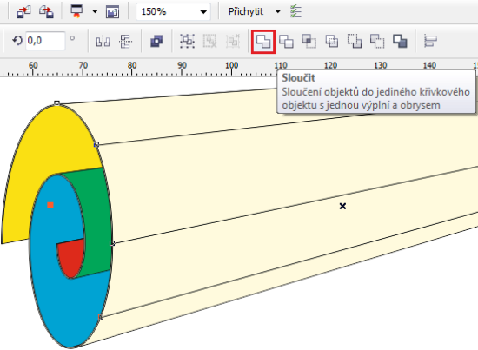The width and height of the screenshot is (478, 350).
Task: Click the Intersect objects icon
Action: [309, 41]
